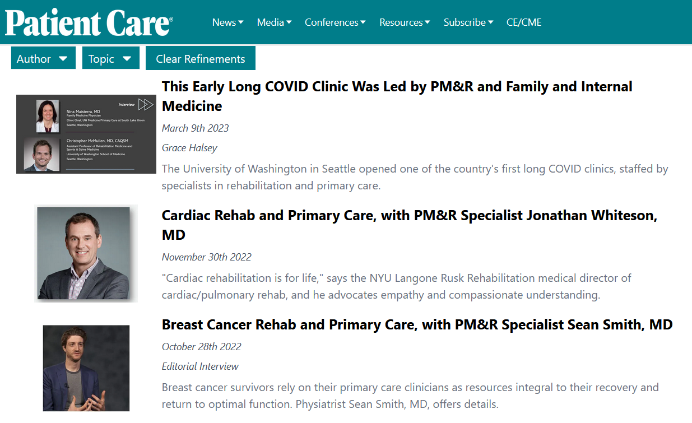
Task: Click Jonathan Whiteson's portrait thumbnail
Action: tap(86, 253)
